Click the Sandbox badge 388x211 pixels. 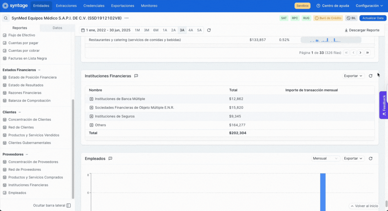pos(302,6)
